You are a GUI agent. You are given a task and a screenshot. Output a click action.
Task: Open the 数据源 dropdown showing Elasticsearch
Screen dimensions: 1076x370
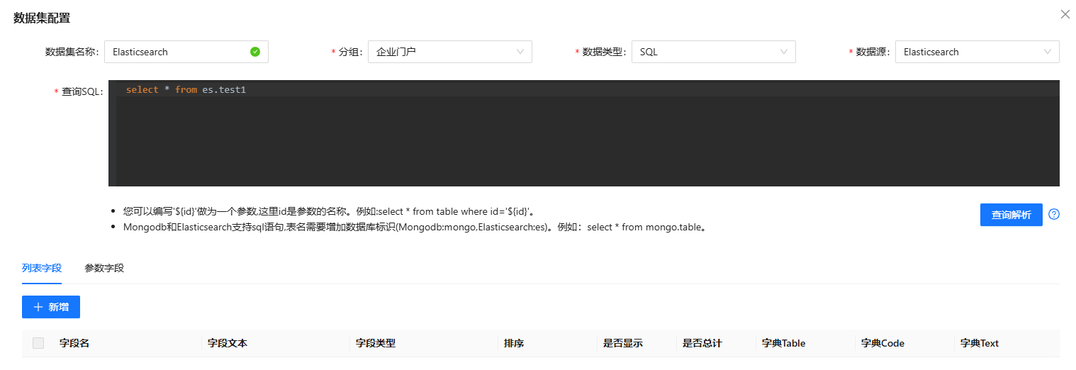[x=977, y=52]
